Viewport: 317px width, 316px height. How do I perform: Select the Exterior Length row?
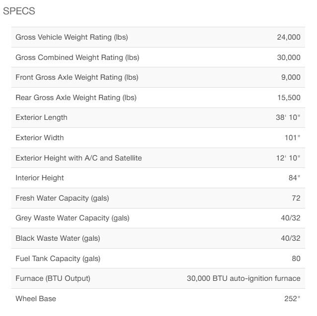(158, 117)
